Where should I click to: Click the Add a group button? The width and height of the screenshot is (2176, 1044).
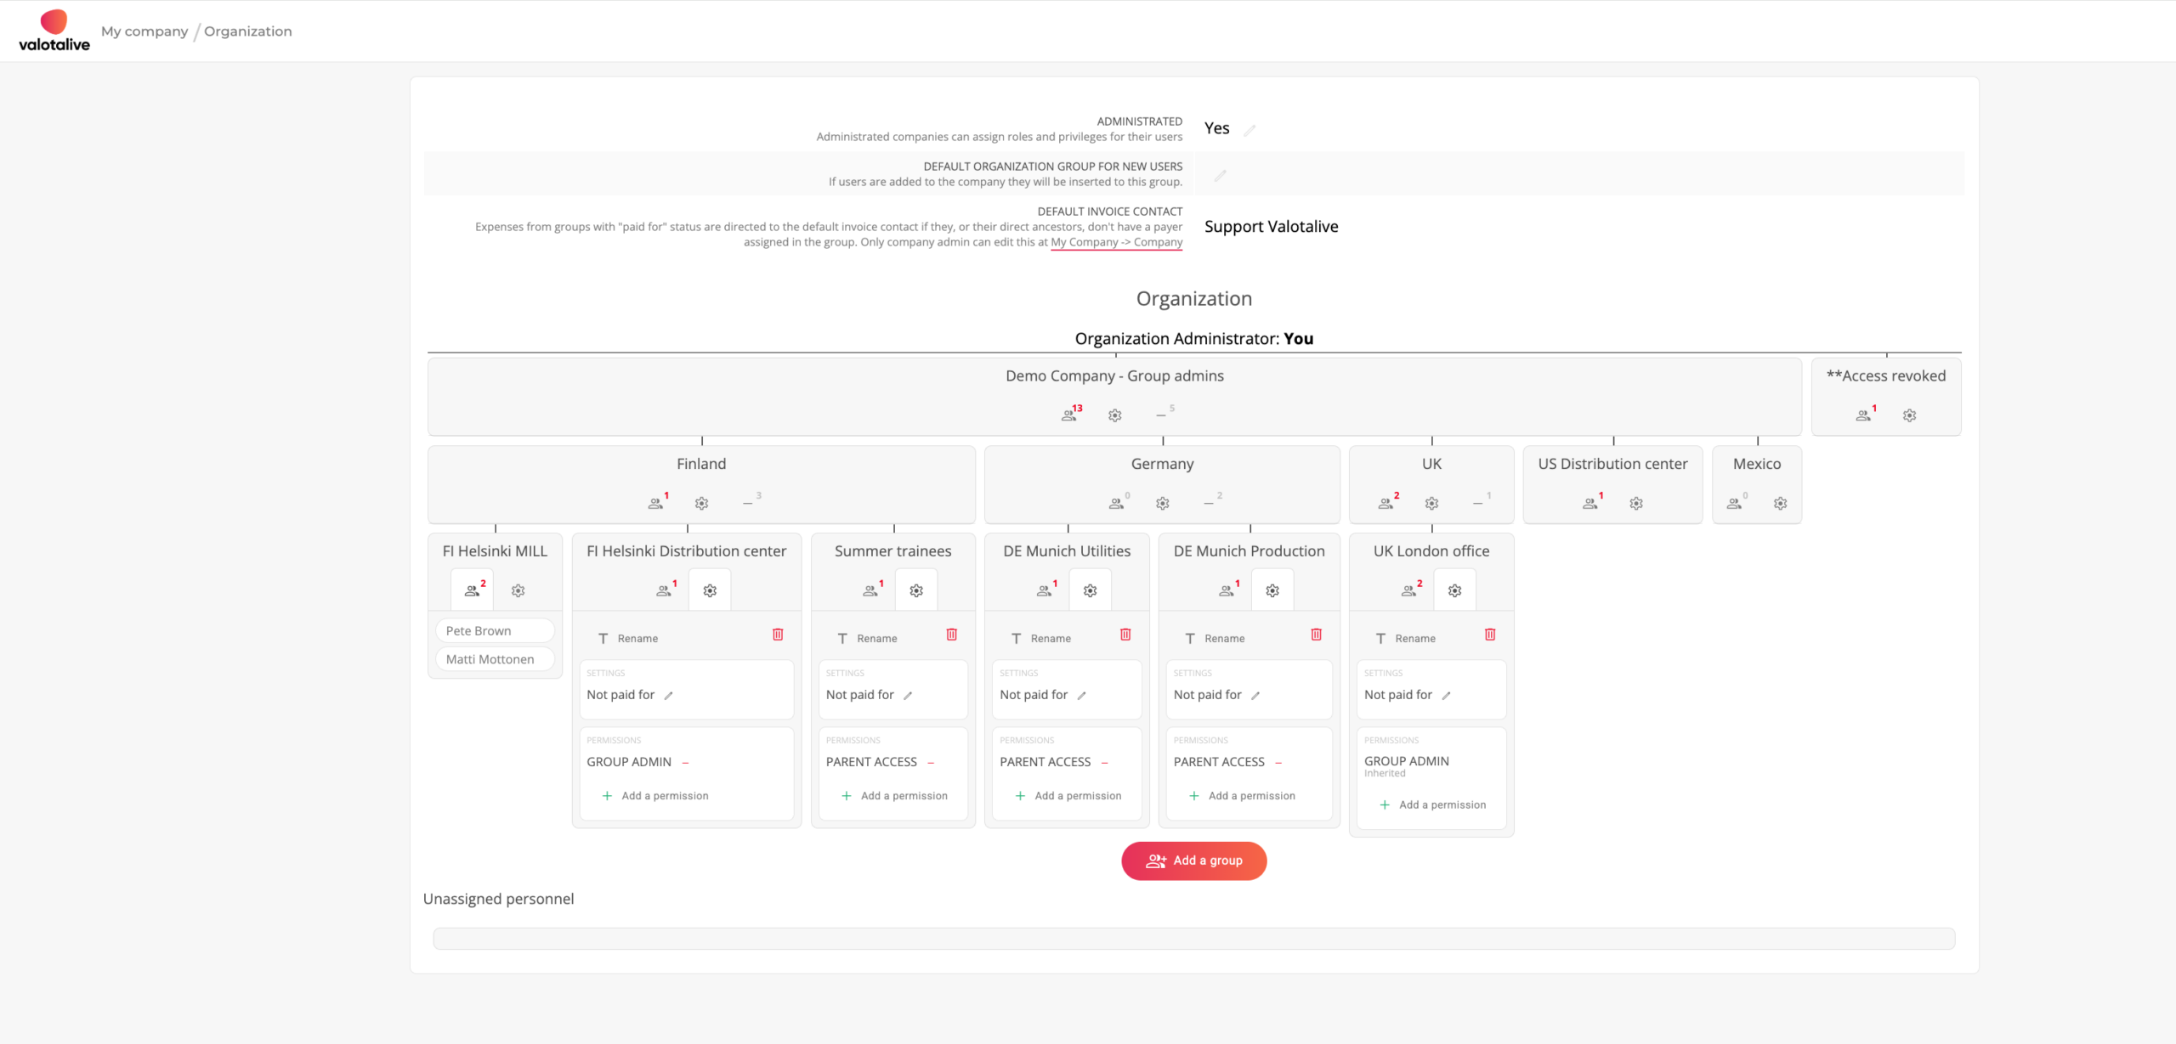click(1193, 861)
